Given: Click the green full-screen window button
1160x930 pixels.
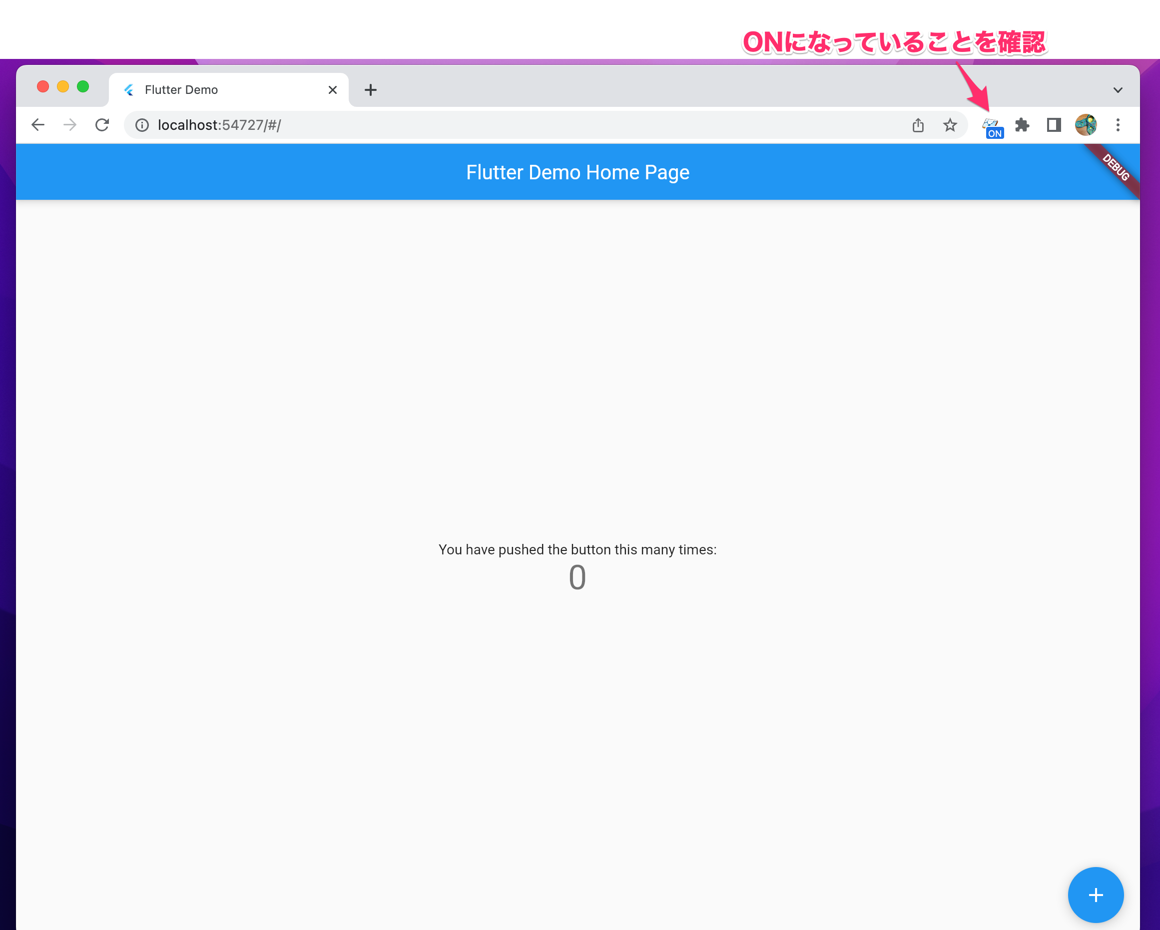Looking at the screenshot, I should coord(83,86).
